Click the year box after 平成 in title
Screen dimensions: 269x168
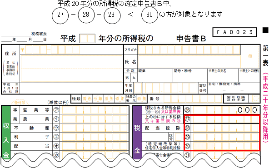pyautogui.click(x=87, y=39)
